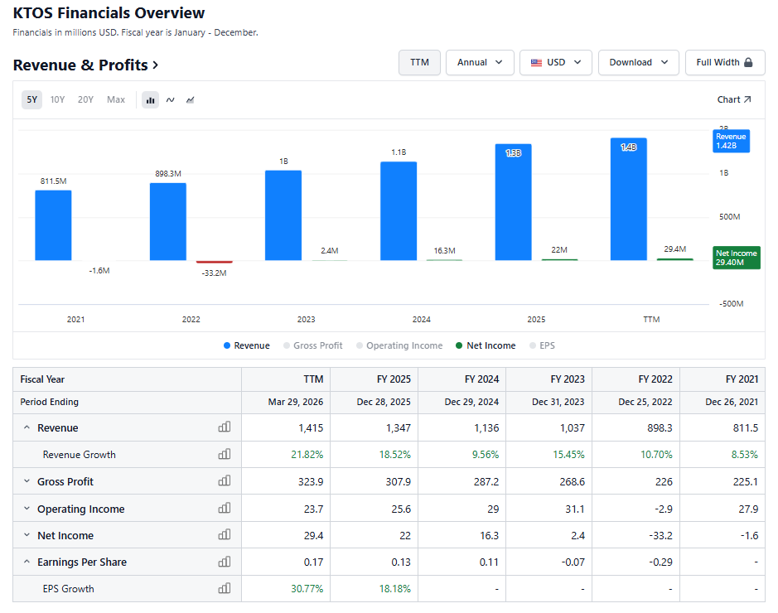778x613 pixels.
Task: Open chart icon in the Revenue row
Action: coord(225,427)
